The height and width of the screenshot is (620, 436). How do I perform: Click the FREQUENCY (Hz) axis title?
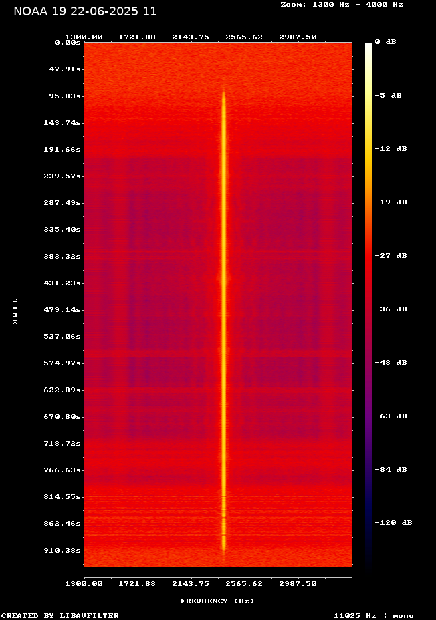[x=217, y=601]
